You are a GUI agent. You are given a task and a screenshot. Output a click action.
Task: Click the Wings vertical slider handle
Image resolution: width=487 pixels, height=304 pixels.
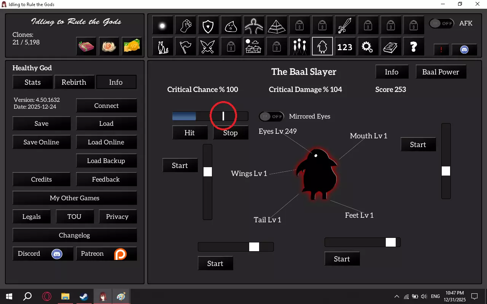pyautogui.click(x=207, y=172)
